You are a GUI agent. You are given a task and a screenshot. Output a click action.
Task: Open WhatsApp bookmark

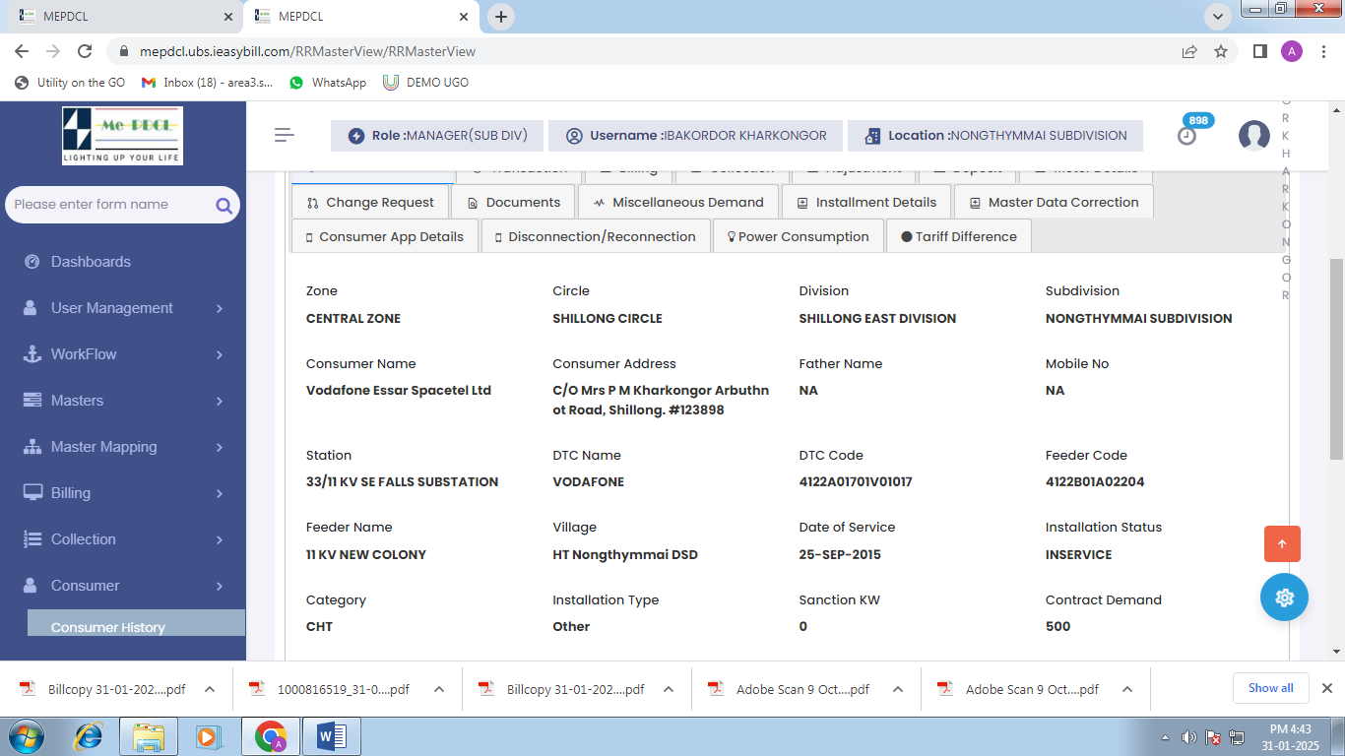(x=328, y=83)
